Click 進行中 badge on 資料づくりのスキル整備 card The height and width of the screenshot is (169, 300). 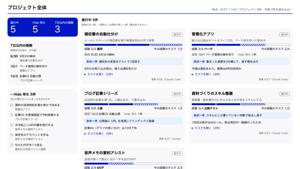(x=284, y=94)
